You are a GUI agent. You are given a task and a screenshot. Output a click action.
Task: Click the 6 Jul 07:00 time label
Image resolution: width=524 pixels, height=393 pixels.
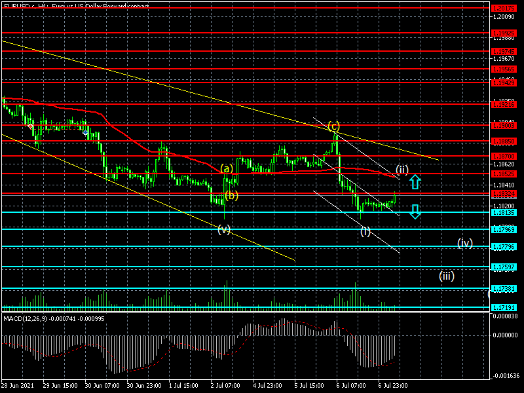[x=351, y=386]
